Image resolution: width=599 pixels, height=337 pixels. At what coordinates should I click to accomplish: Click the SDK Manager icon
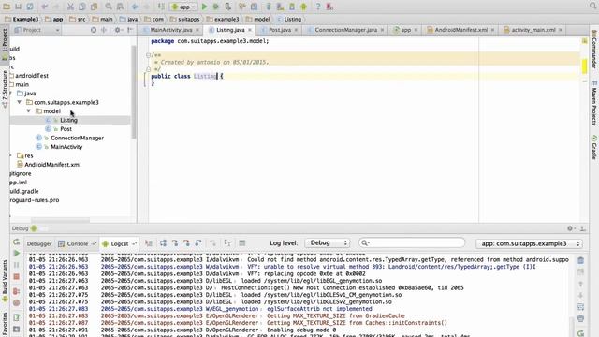click(x=292, y=7)
